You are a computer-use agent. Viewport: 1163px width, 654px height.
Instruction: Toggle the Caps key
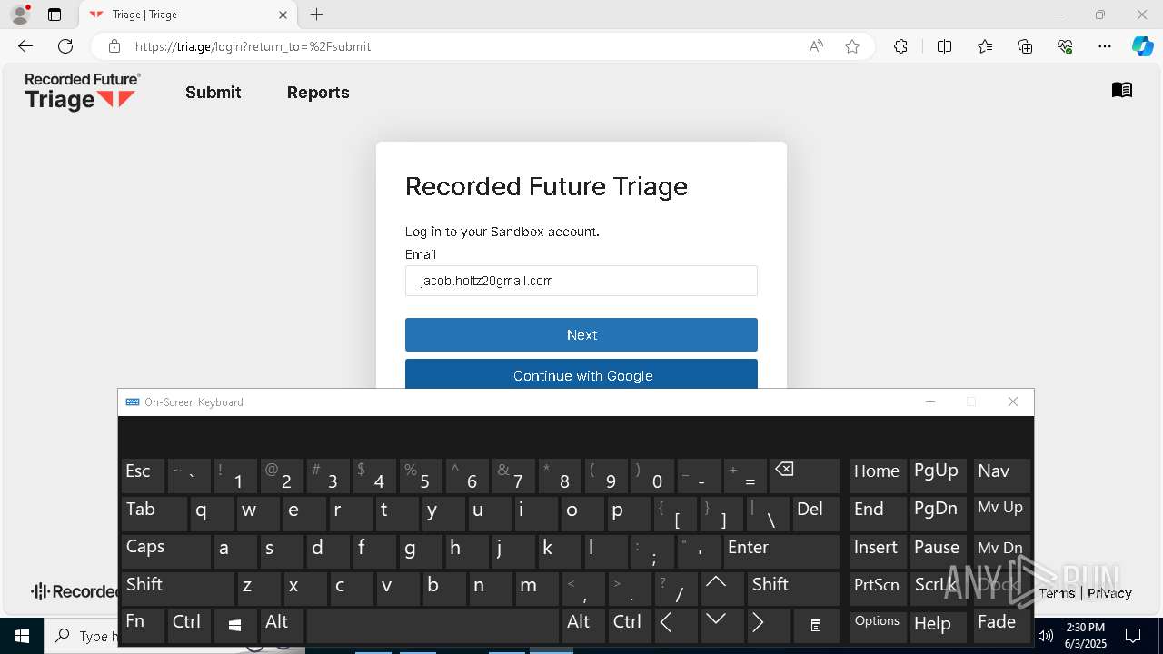[165, 550]
